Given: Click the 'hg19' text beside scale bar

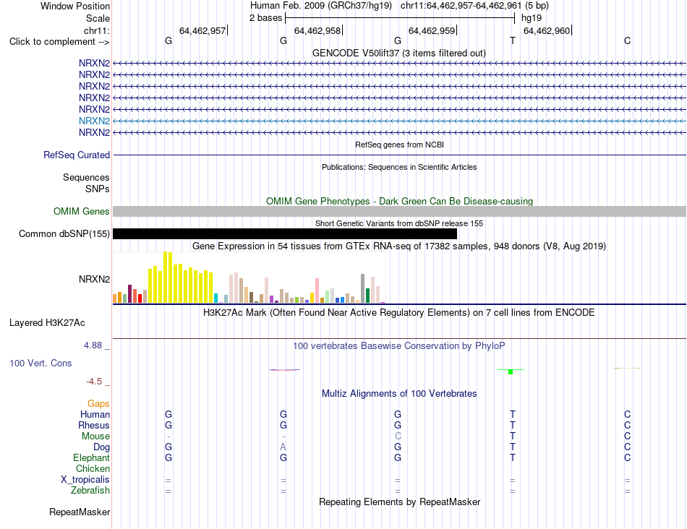Looking at the screenshot, I should [x=532, y=18].
